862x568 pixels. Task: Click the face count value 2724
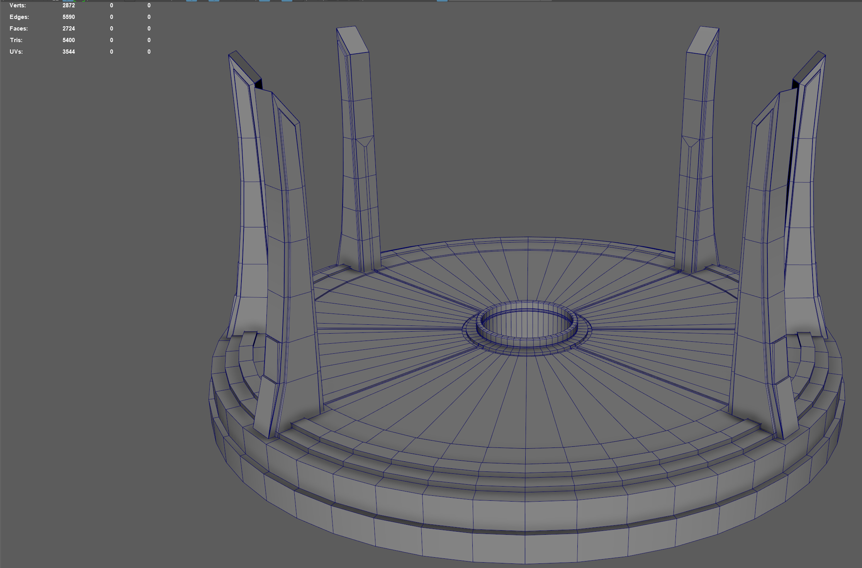click(x=69, y=29)
